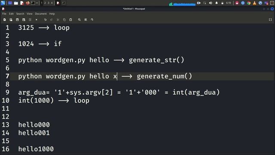Click the Cut scissors toolbar icon
Image resolution: width=275 pixels, height=155 pixels.
tap(58, 20)
